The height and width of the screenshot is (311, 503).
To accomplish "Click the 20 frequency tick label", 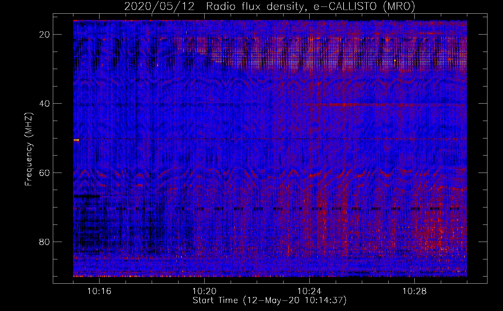I will coord(45,35).
